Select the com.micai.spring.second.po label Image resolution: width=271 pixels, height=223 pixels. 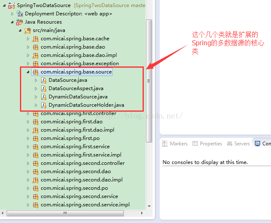(74, 188)
